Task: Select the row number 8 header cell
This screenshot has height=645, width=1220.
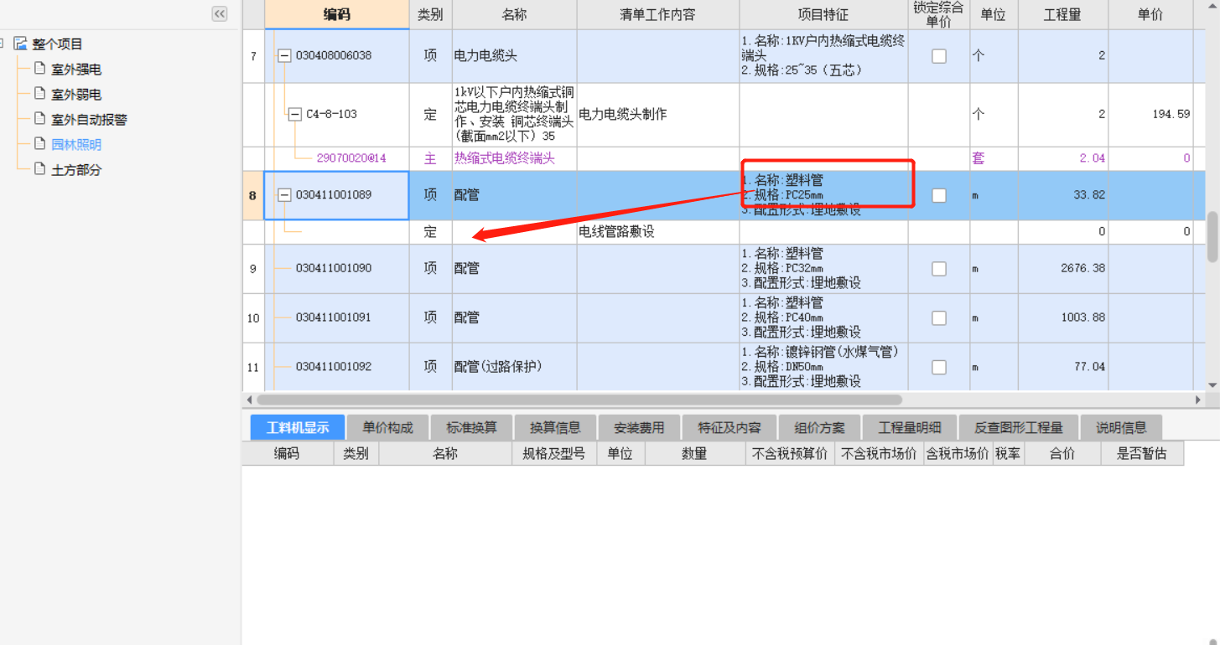Action: [253, 195]
